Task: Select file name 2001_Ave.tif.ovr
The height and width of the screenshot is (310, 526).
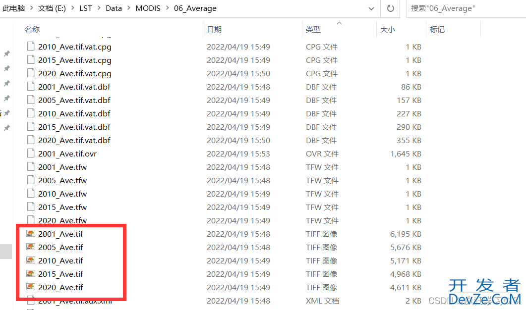Action: (x=67, y=154)
